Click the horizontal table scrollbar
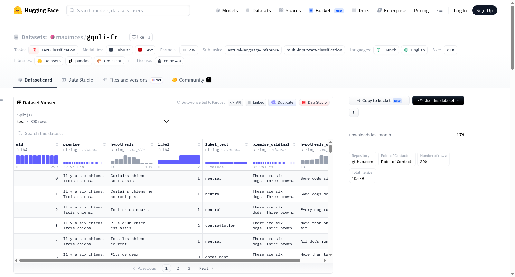The width and height of the screenshot is (515, 277). pyautogui.click(x=160, y=260)
